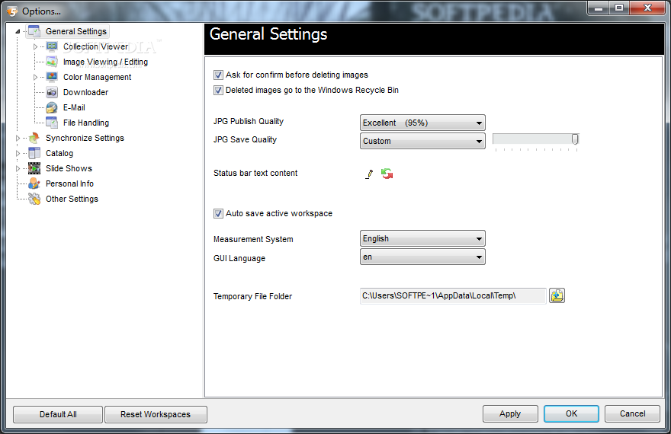Open Synchronize Settings page
The width and height of the screenshot is (671, 434).
tap(85, 138)
